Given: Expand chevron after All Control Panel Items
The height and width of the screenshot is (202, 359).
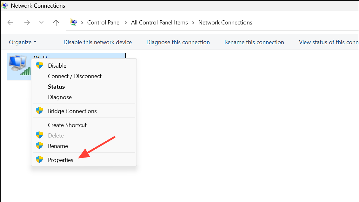Looking at the screenshot, I should [x=193, y=23].
